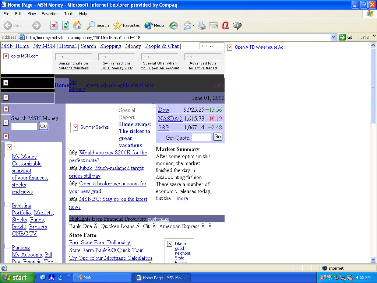
Task: Click the Favorites star button
Action: pyautogui.click(x=127, y=25)
